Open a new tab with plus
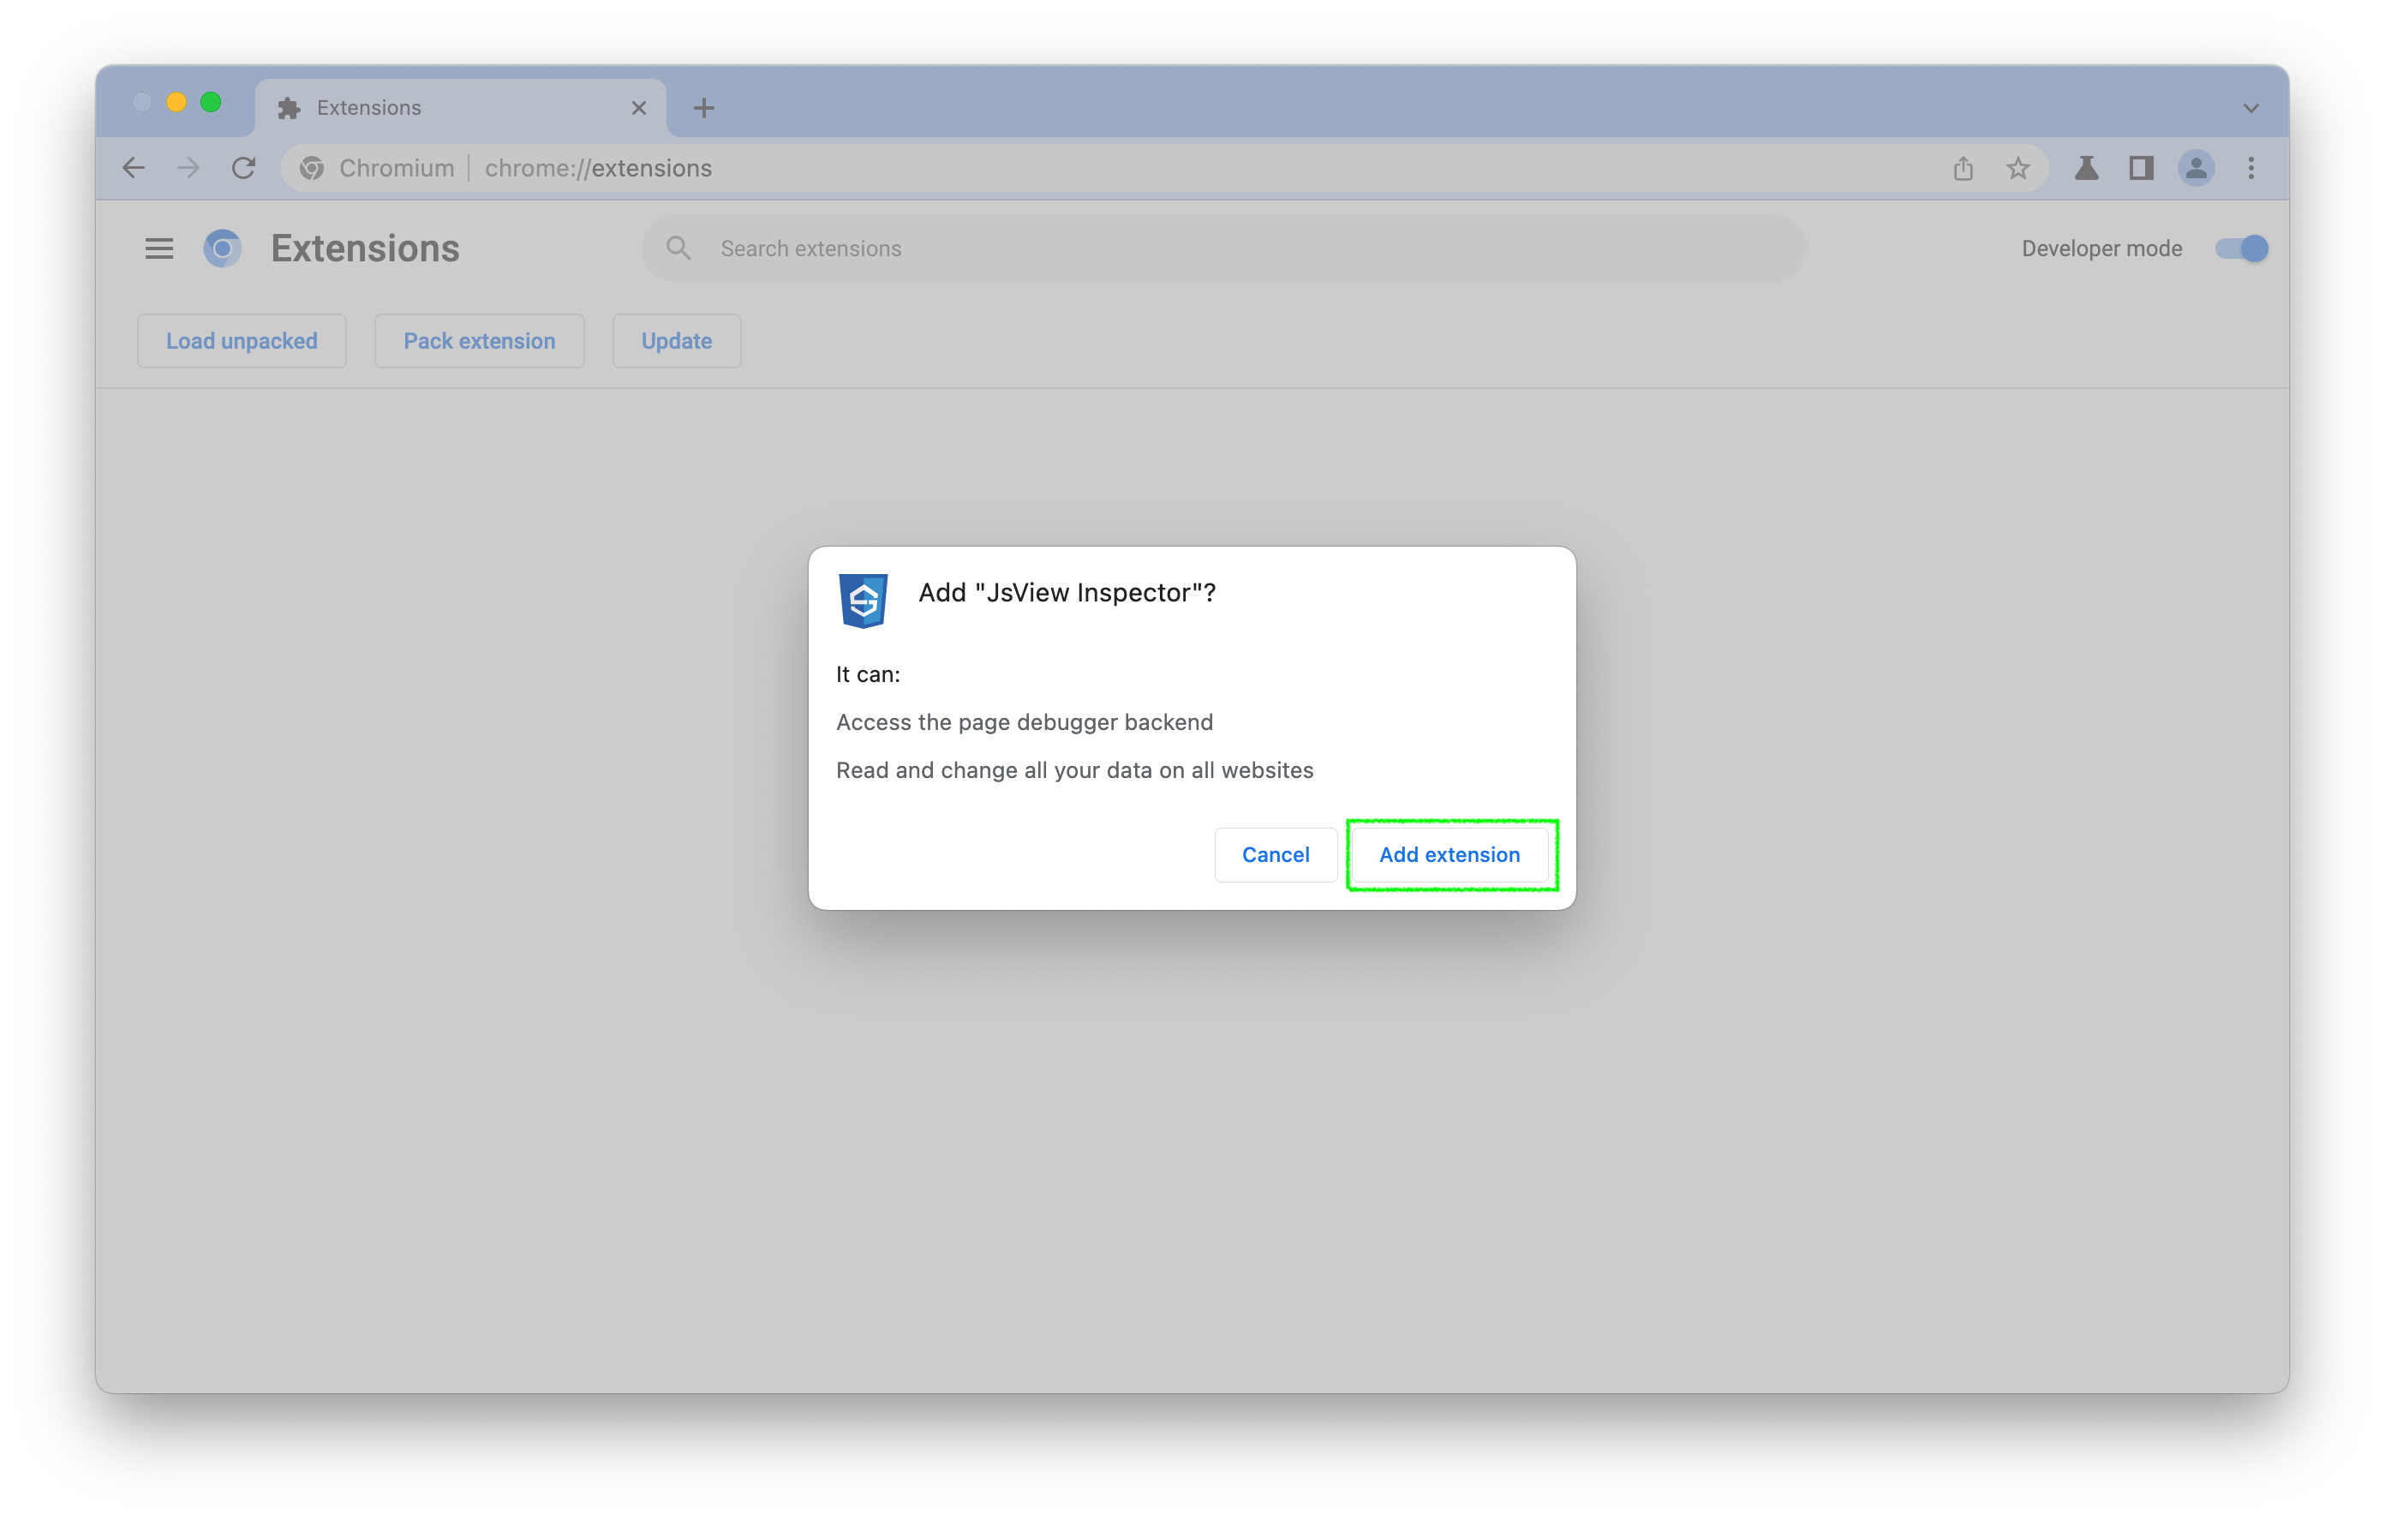Viewport: 2385px width, 1520px height. (x=703, y=108)
